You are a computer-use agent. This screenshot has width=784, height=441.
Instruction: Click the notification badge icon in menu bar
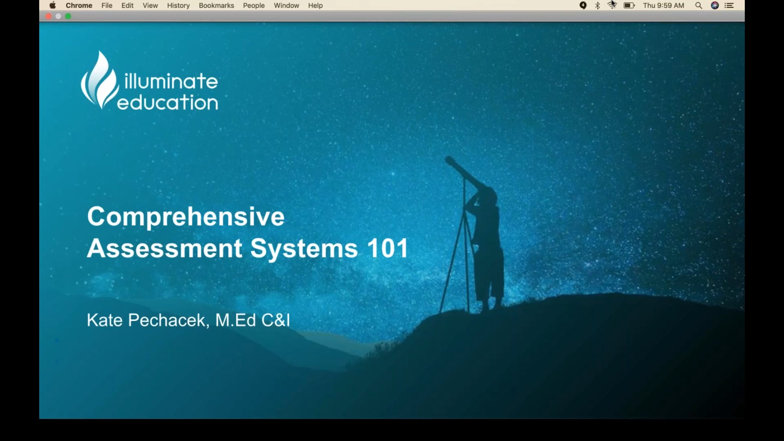(583, 6)
